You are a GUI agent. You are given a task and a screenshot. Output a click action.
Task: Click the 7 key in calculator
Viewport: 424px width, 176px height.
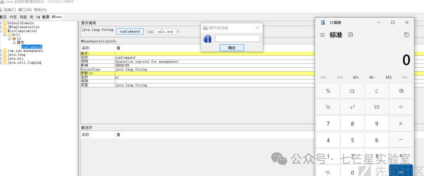pos(328,124)
